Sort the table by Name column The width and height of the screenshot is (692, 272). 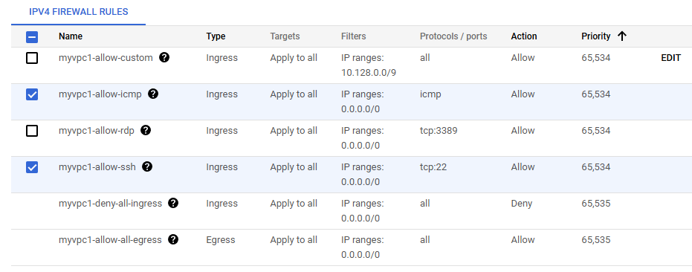(71, 36)
